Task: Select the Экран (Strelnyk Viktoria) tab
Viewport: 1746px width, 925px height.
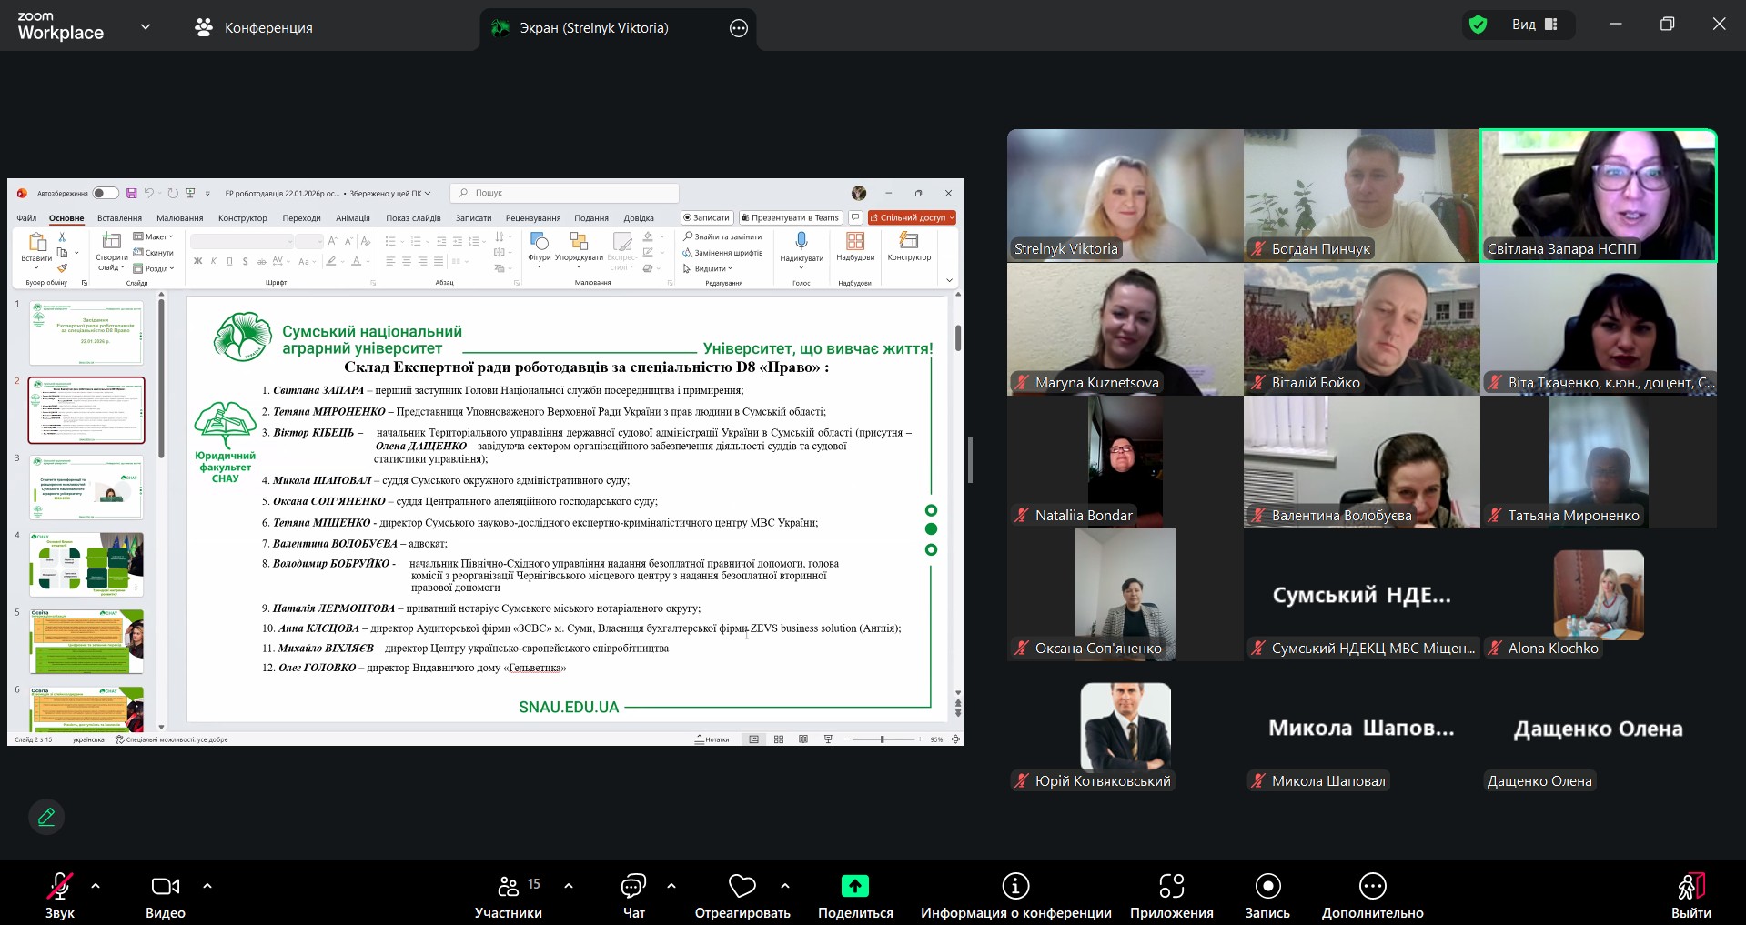Action: click(593, 28)
